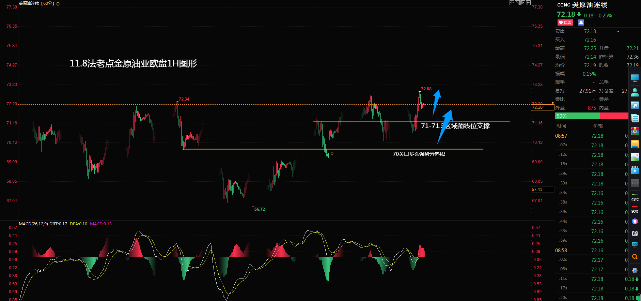Click the chart playback icon in chart toolbar

point(523,3)
